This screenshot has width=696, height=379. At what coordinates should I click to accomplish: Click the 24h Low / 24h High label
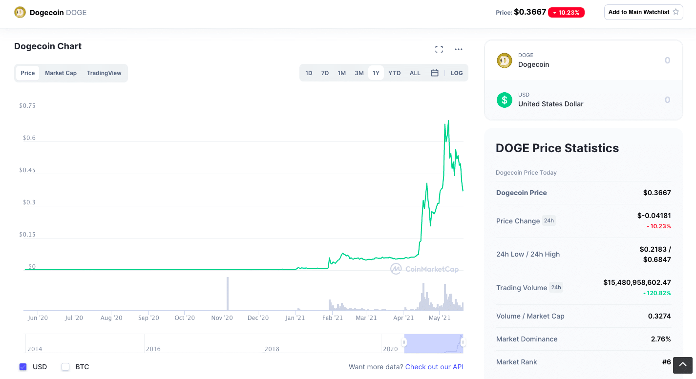(x=528, y=254)
